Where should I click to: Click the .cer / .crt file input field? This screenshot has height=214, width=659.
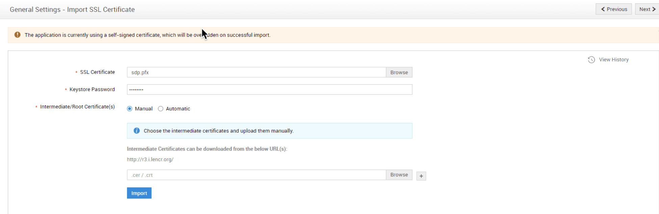tap(256, 175)
